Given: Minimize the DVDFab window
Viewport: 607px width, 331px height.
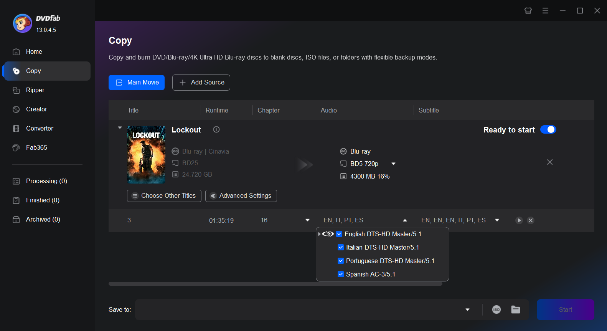Looking at the screenshot, I should click(x=562, y=11).
